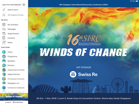Image resolution: width=139 pixels, height=104 pixels.
Task: Select the Switch Event label
Action: coord(13,10)
